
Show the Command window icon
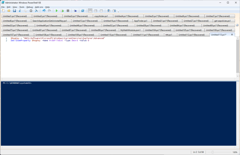coord(109,11)
